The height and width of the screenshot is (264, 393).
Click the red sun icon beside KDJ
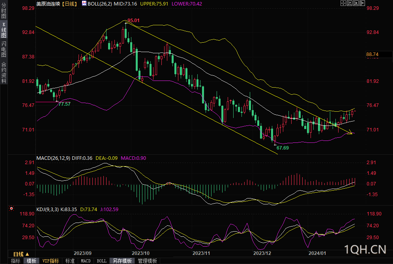click(11, 208)
